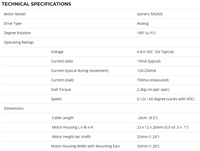
Task: Select the Degree Rotation label
Action: [x=17, y=33]
